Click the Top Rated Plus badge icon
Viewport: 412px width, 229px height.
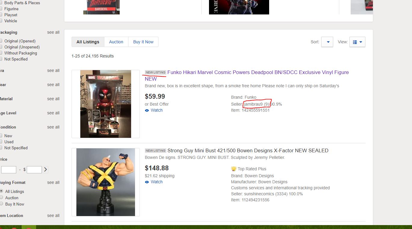234,169
